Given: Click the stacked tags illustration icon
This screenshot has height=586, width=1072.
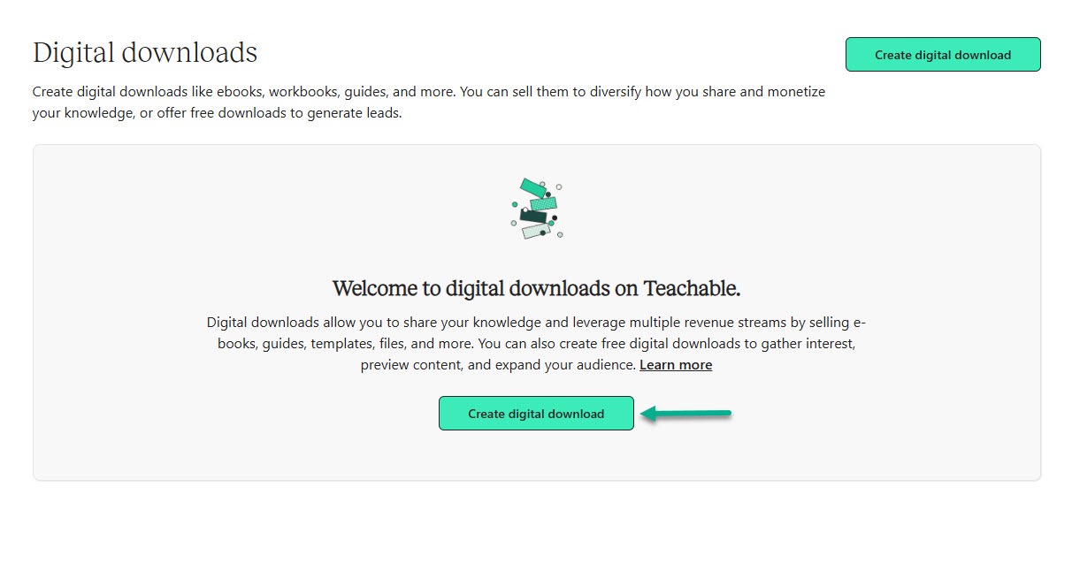Looking at the screenshot, I should pos(537,209).
